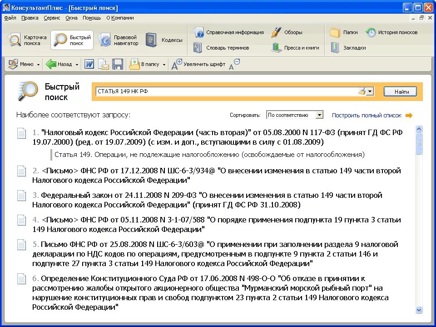Image resolution: width=436 pixels, height=327 pixels.
Task: Click document icon of result 6
Action: pos(21,278)
